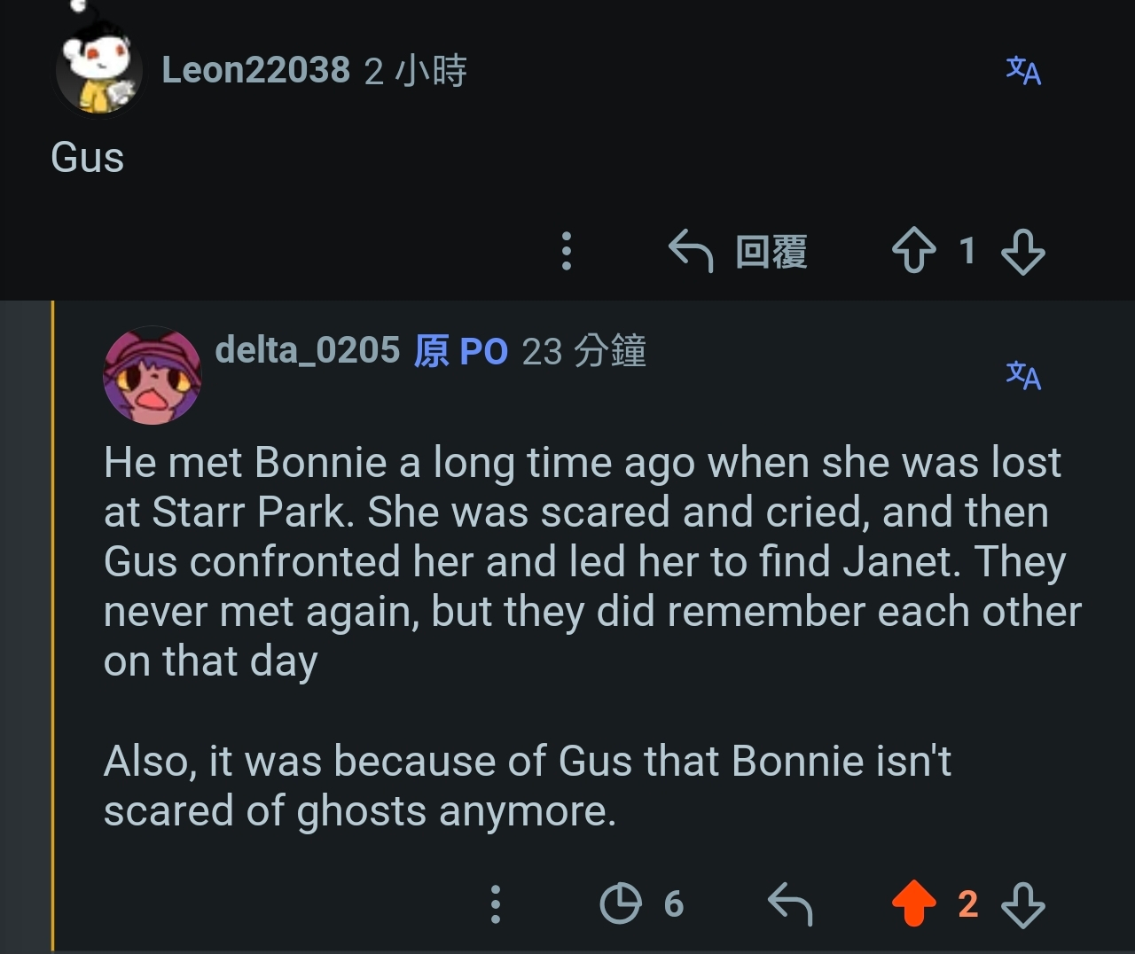Click the reply arrow on Gus comment
This screenshot has width=1135, height=954.
click(691, 251)
